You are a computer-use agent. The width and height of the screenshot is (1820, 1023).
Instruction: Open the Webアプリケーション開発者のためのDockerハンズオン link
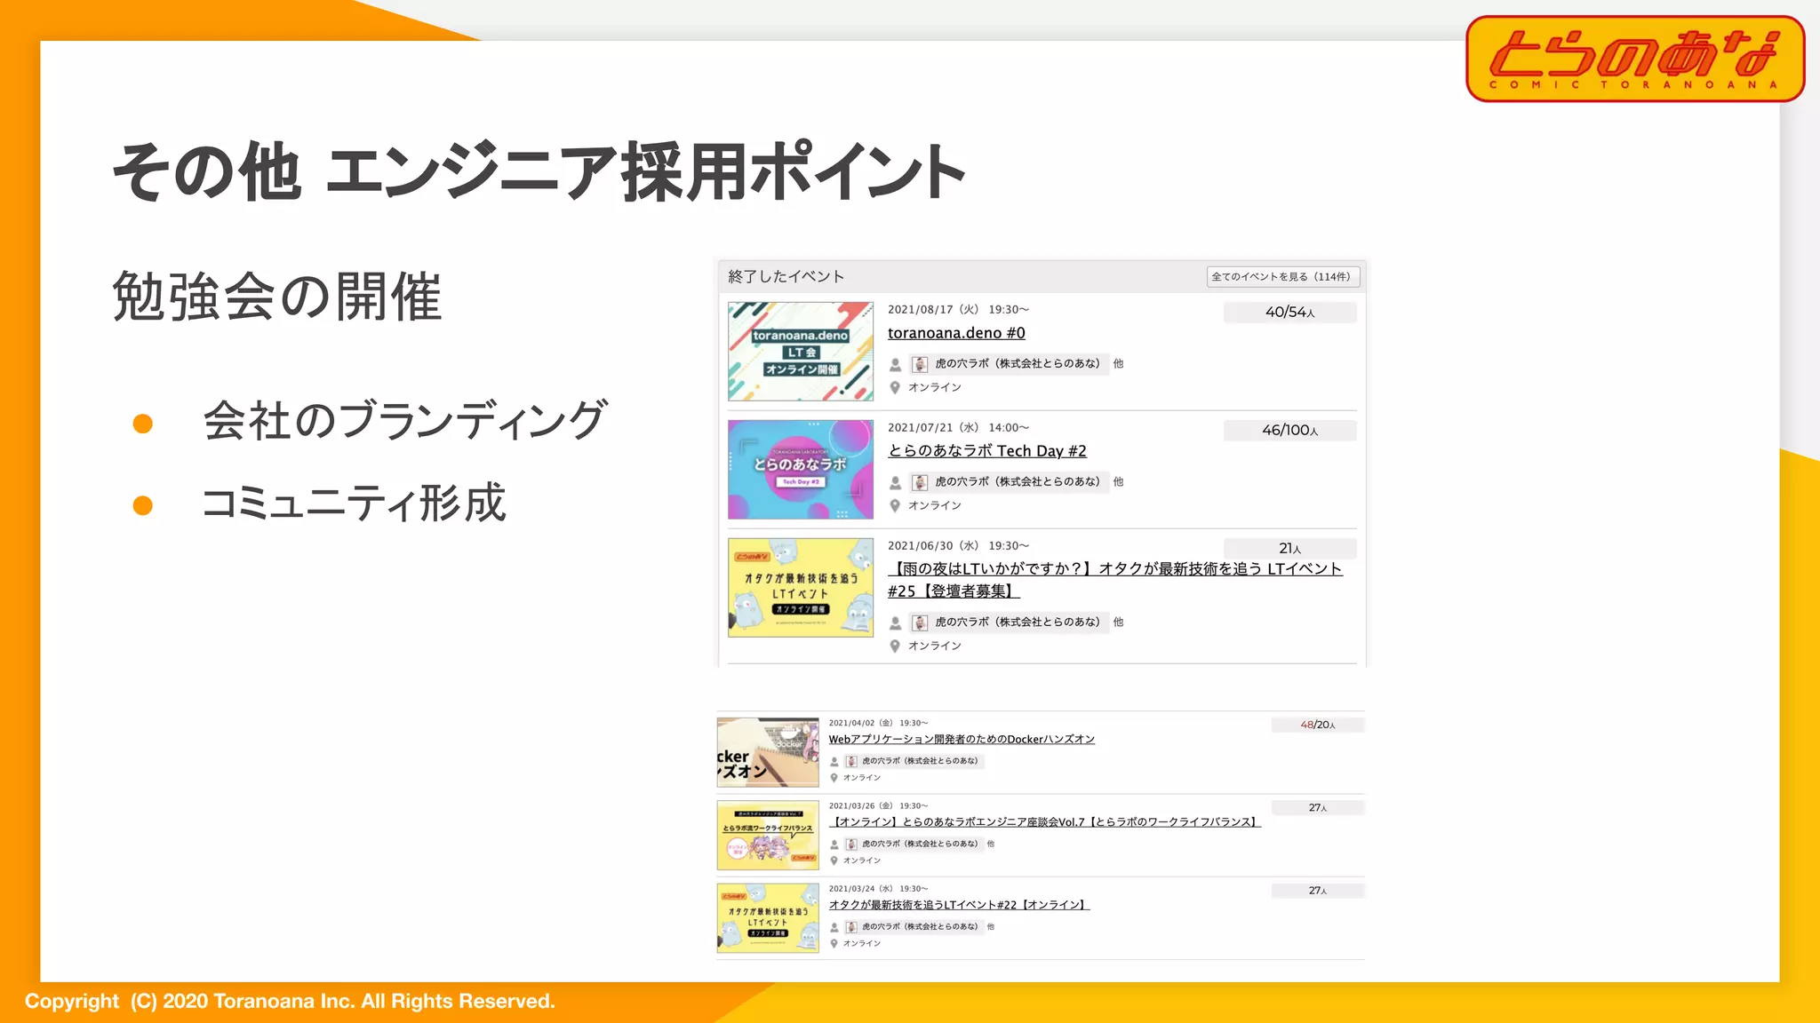[x=962, y=739]
